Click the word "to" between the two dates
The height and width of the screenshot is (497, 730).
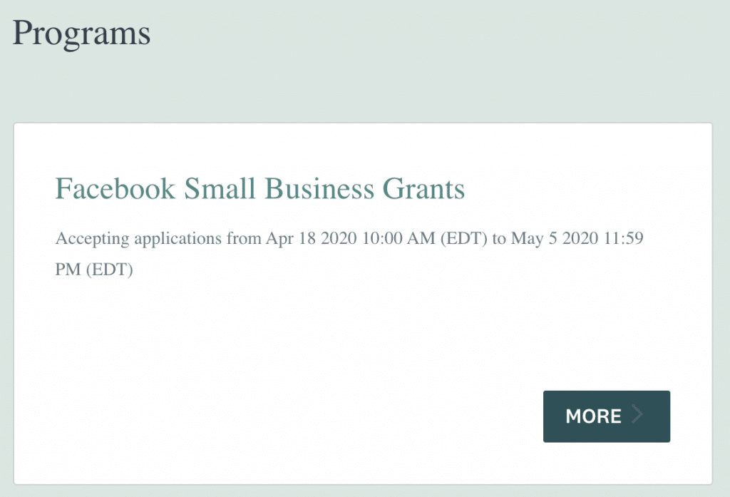[x=499, y=238]
